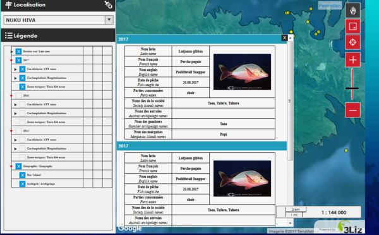The height and width of the screenshot is (235, 379).
Task: Enable Toxic fish areas under 2015
Action: tap(23, 157)
